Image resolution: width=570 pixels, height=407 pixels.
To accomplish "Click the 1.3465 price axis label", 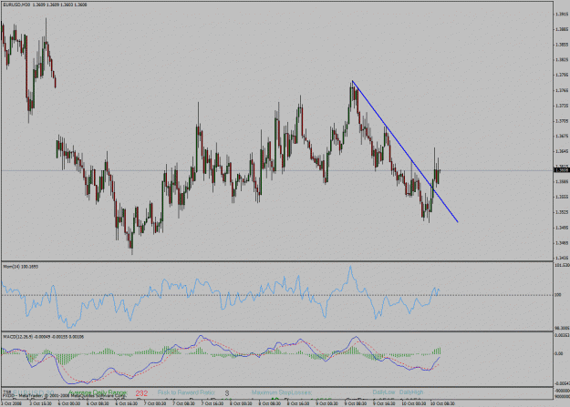I will coord(562,243).
